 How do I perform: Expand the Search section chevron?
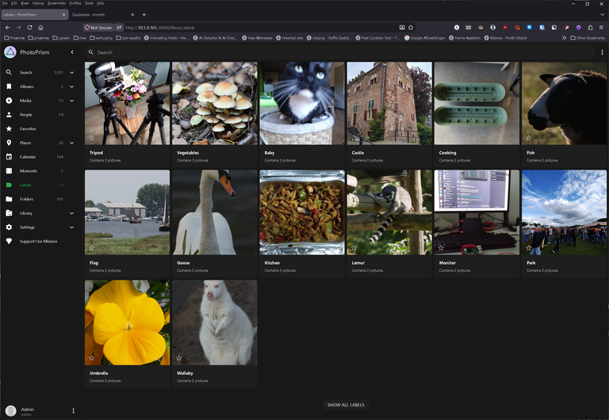tap(72, 73)
